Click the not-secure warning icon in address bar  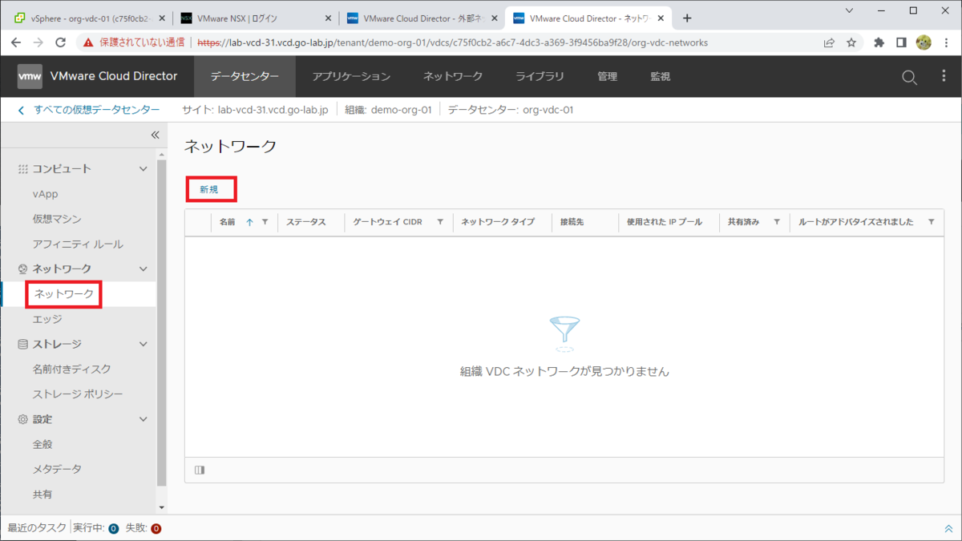88,42
